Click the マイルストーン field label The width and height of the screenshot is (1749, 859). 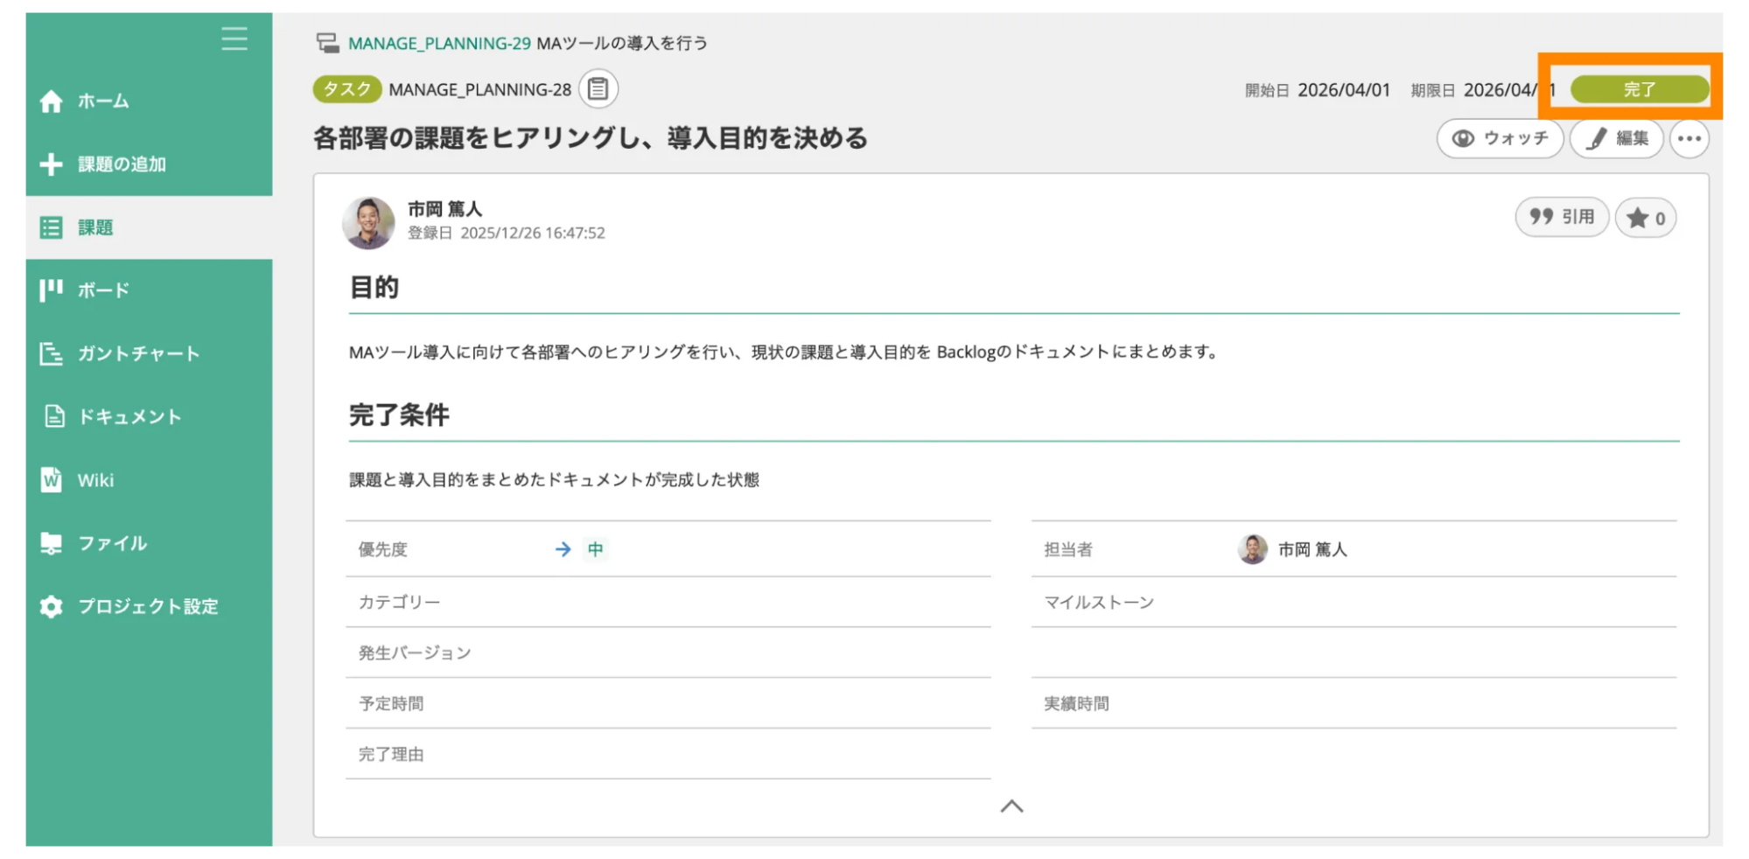click(x=1099, y=602)
